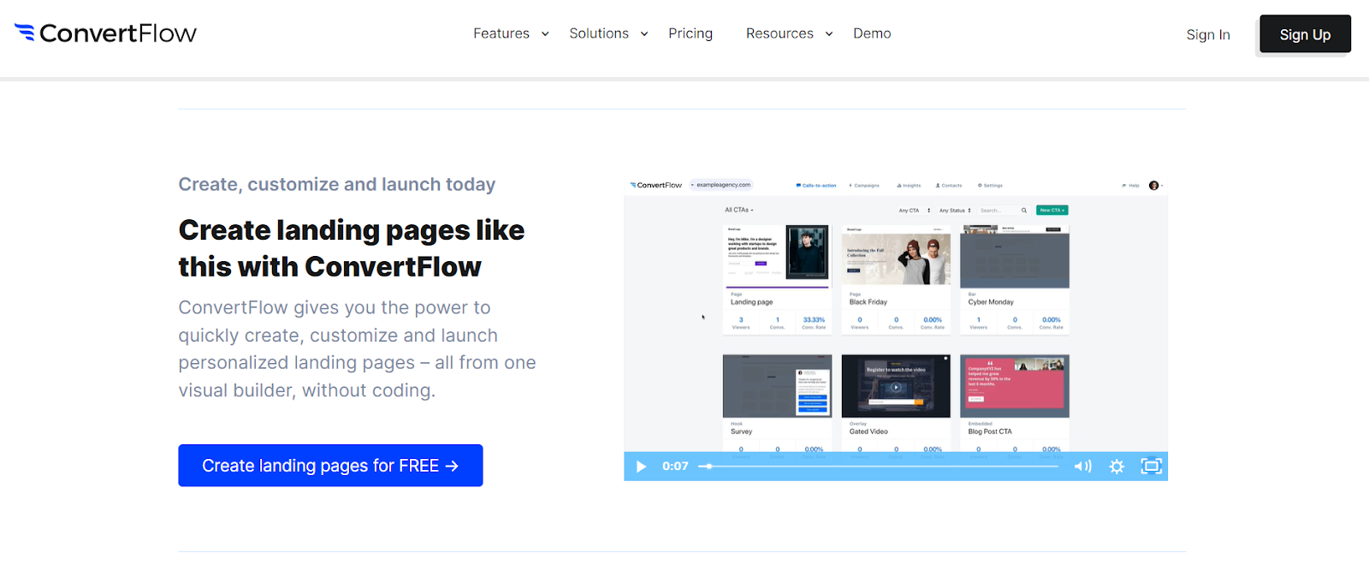Play the demo video
The image size is (1369, 577).
click(641, 467)
